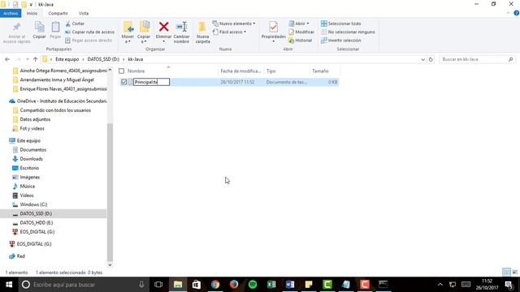The width and height of the screenshot is (520, 292).
Task: Expand address bar history dropdown
Action: (x=422, y=59)
